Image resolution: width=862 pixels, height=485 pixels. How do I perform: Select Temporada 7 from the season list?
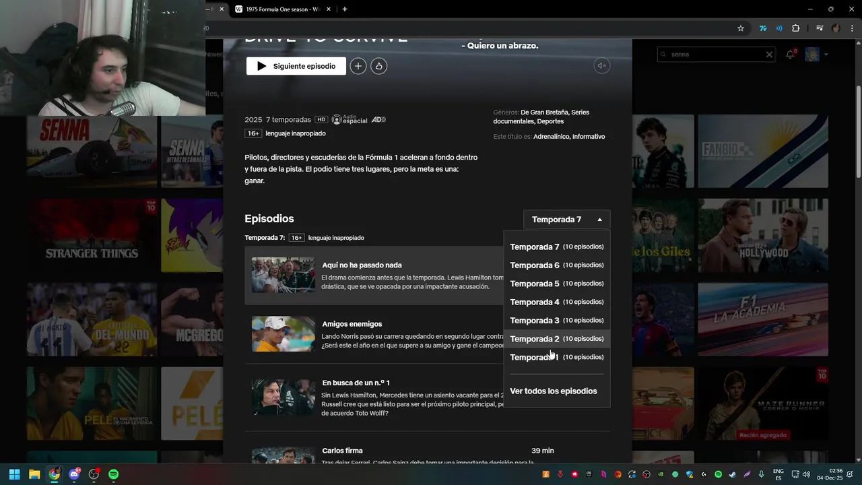click(557, 247)
